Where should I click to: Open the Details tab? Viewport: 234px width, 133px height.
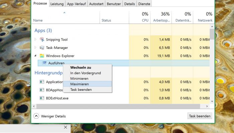point(130,4)
